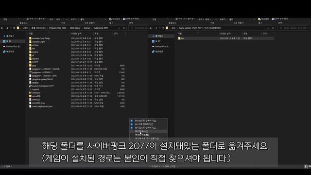The width and height of the screenshot is (311, 175).
Task: Click Games in address breadcrumb
Action: click(x=87, y=28)
